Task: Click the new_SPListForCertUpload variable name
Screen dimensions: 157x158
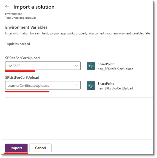Action: [115, 88]
